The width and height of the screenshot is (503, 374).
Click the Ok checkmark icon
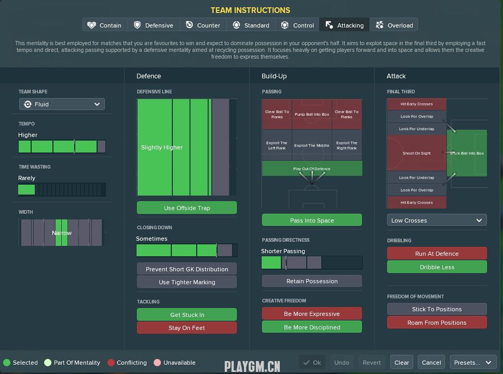point(306,363)
